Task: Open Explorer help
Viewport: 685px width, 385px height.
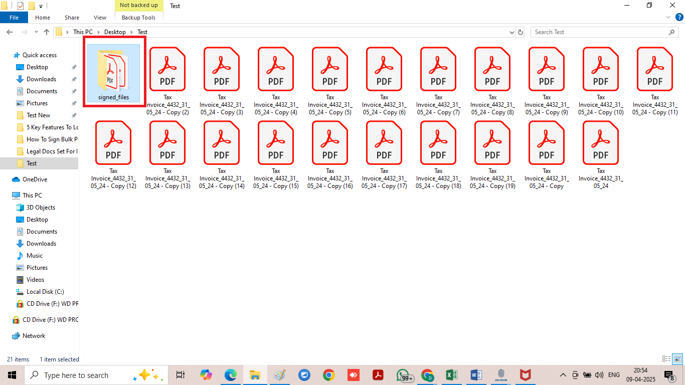Action: [x=679, y=17]
